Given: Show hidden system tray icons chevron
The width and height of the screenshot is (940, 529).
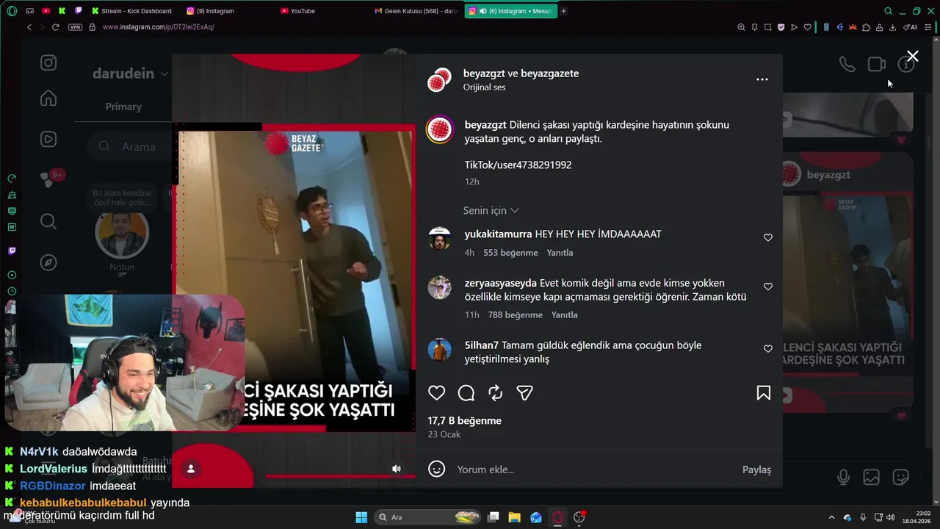Looking at the screenshot, I should 831,517.
